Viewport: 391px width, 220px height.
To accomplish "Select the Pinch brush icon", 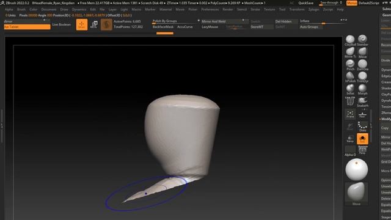I will pyautogui.click(x=350, y=65).
